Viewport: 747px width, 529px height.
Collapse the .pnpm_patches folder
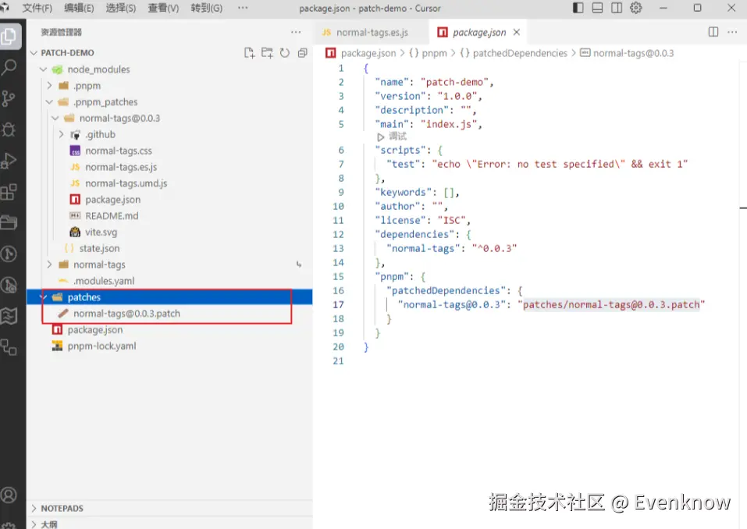click(x=49, y=102)
